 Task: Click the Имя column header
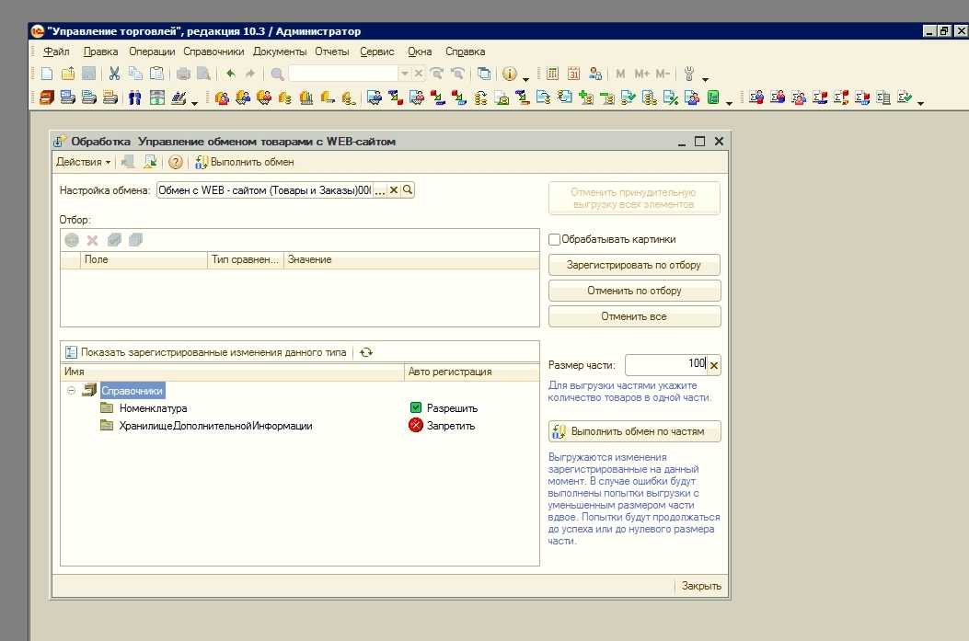233,372
